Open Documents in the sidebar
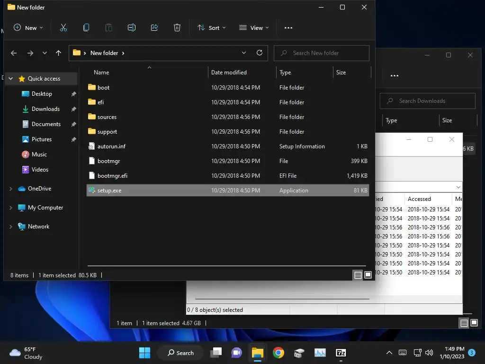485x364 pixels. coord(46,124)
